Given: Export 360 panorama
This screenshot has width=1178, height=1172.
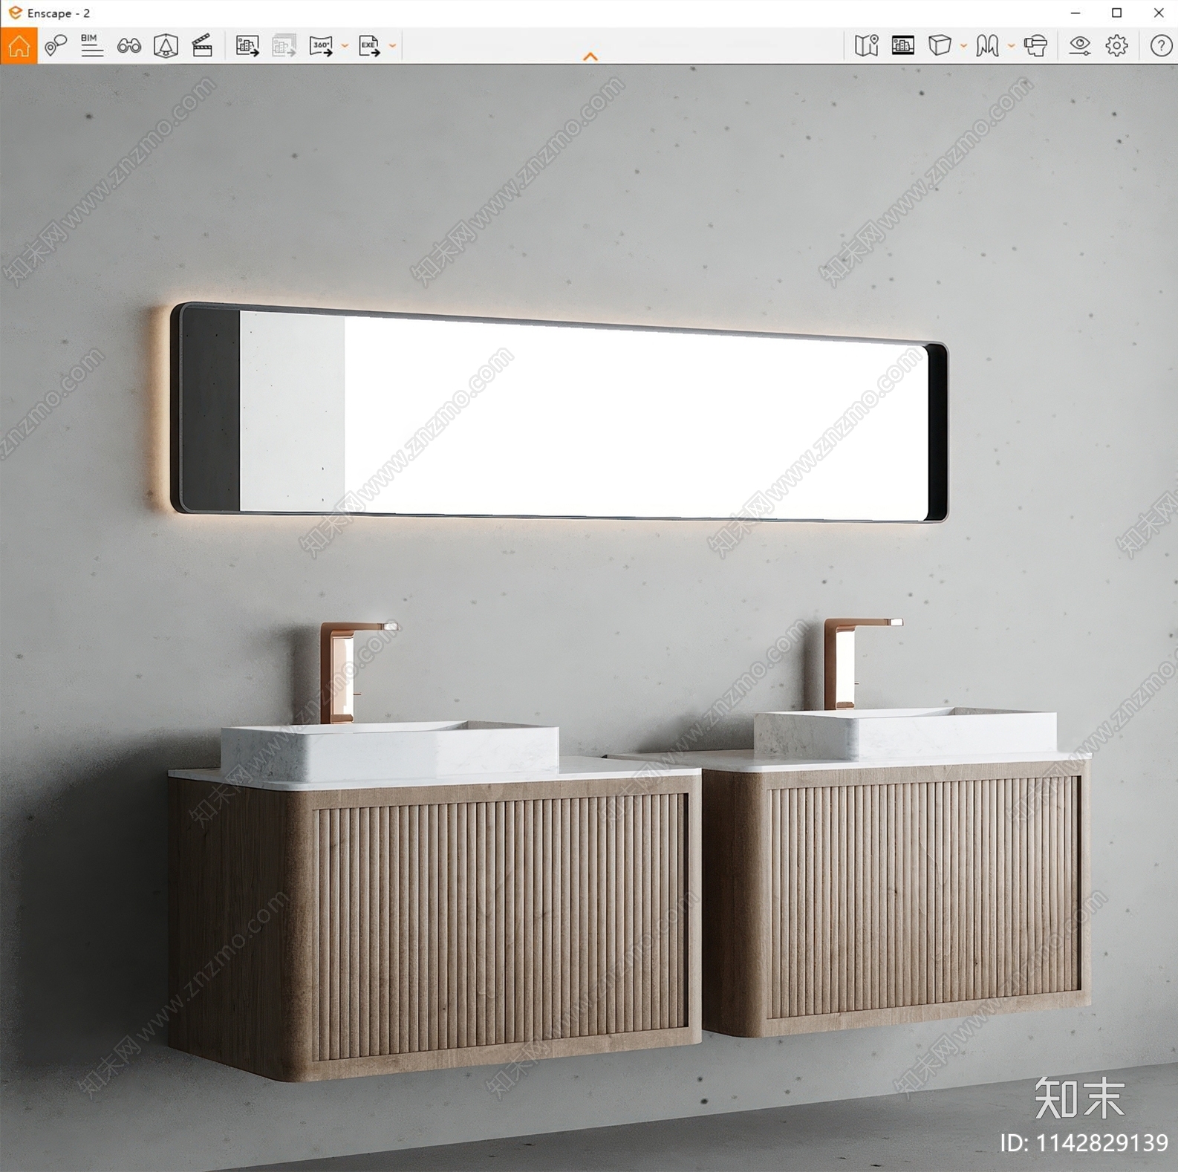Looking at the screenshot, I should click(x=321, y=46).
